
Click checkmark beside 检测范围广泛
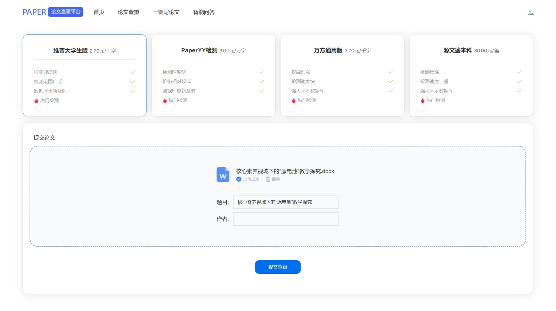click(x=133, y=82)
